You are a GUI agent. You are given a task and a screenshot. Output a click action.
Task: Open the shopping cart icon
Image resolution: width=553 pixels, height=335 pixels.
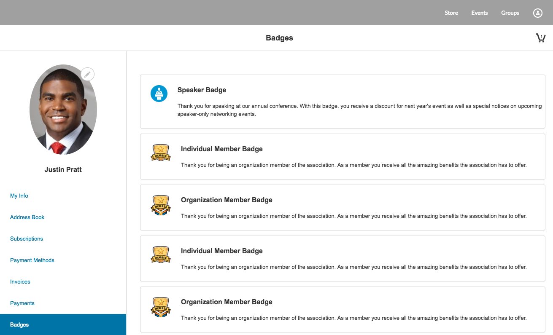541,38
